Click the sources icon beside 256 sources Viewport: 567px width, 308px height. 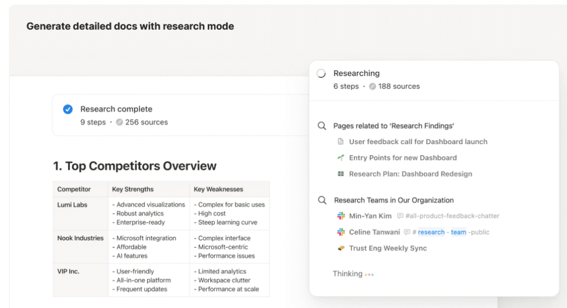[120, 123]
